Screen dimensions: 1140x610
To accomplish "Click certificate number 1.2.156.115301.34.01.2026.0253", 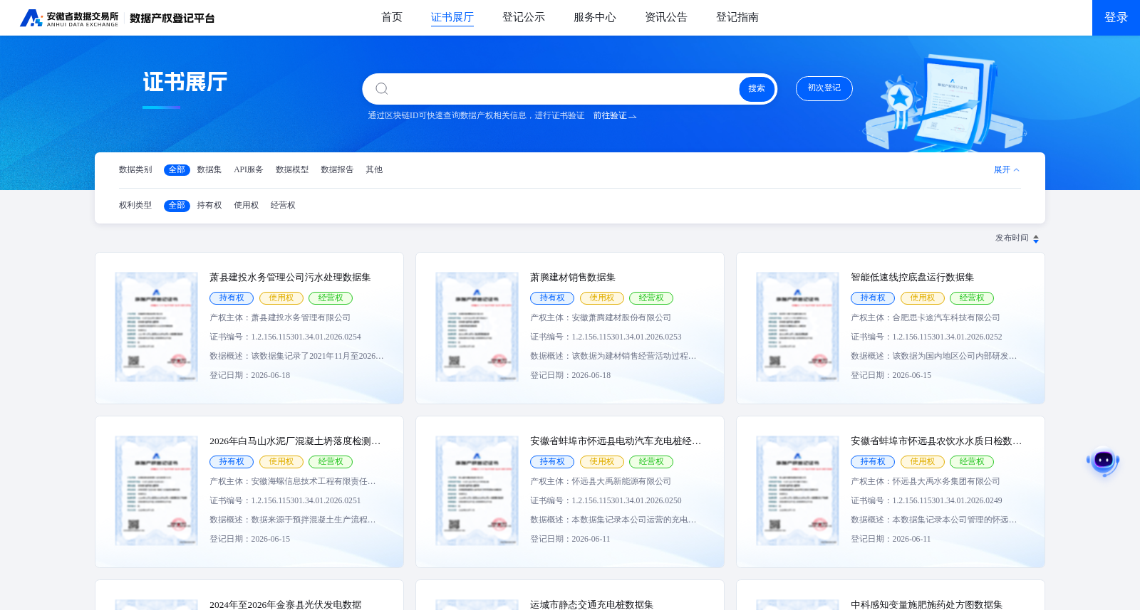I will point(627,337).
